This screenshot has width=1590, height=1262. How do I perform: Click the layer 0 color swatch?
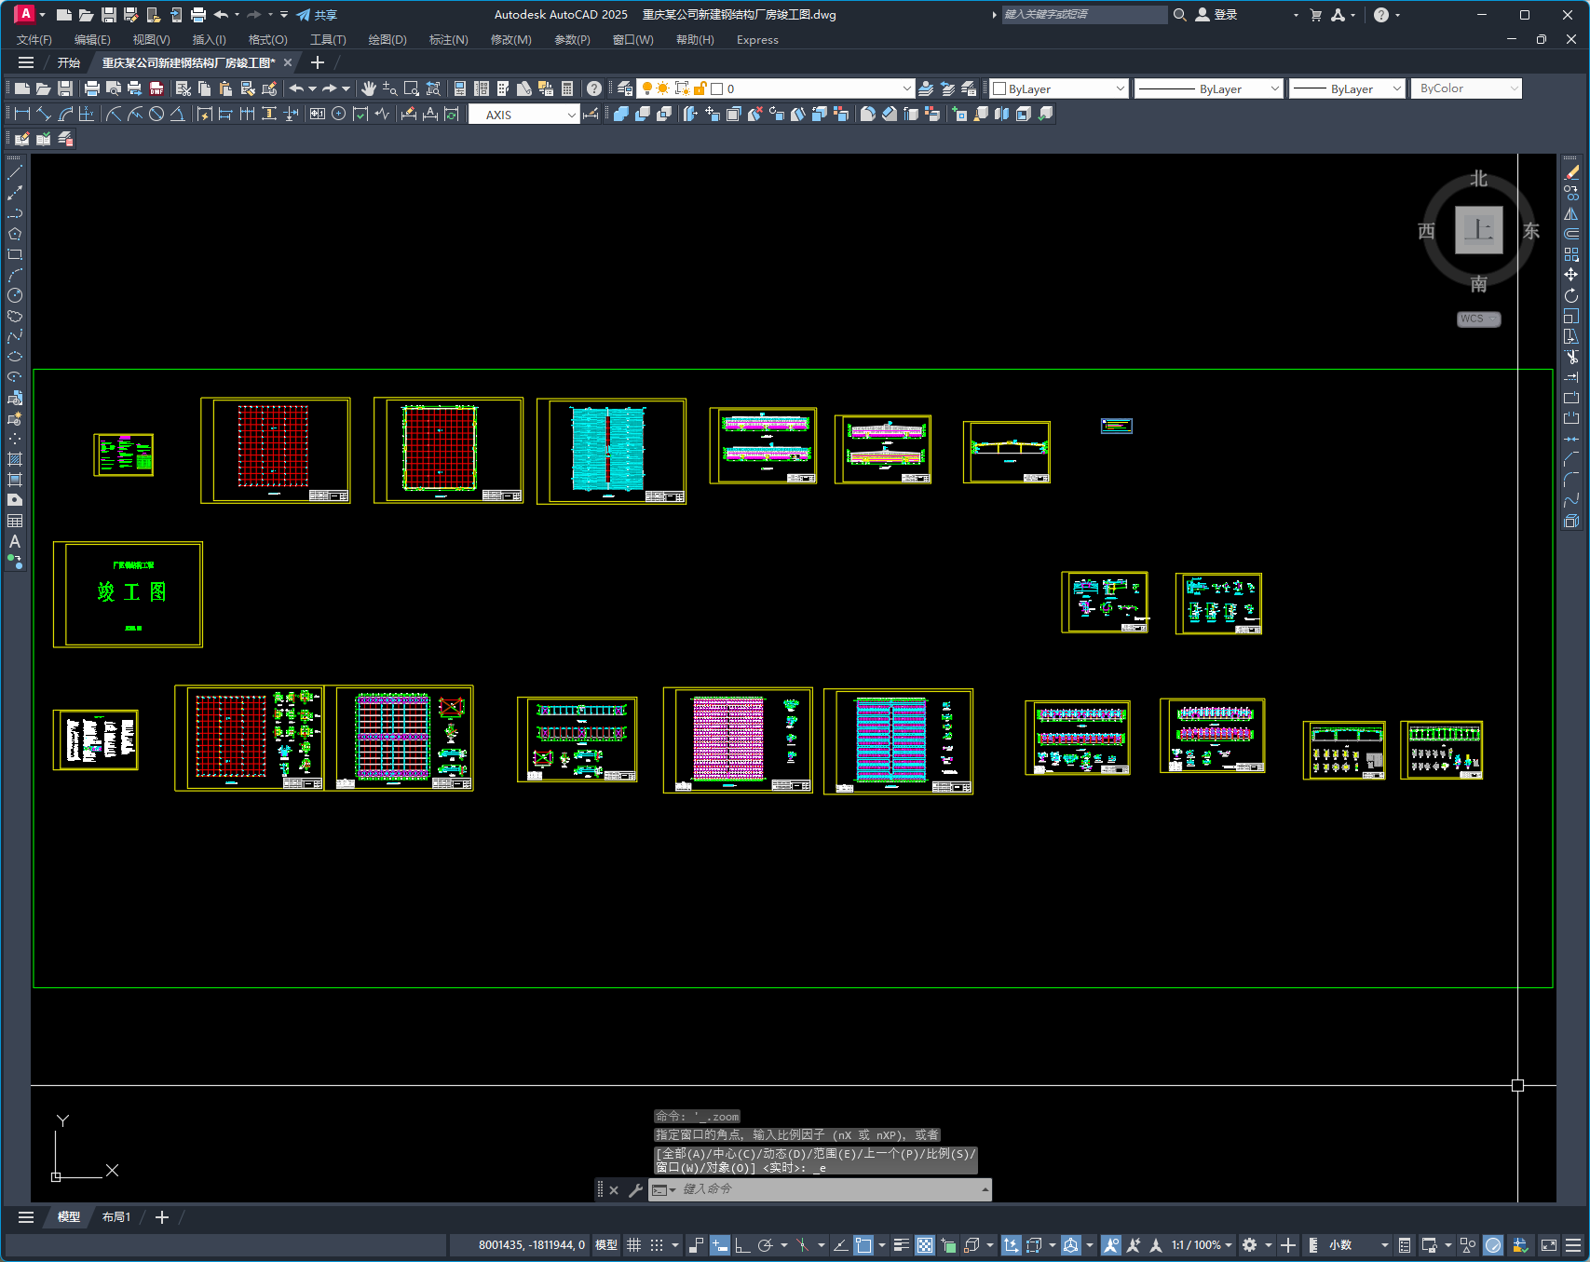coord(717,88)
